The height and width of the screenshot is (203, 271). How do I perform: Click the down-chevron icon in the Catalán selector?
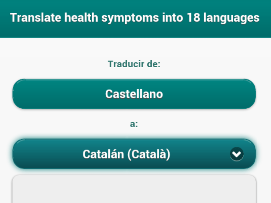coord(236,154)
